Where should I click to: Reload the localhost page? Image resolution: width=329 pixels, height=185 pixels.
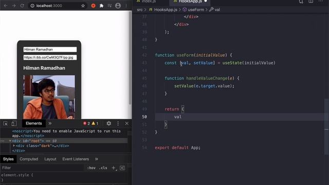(x=22, y=6)
